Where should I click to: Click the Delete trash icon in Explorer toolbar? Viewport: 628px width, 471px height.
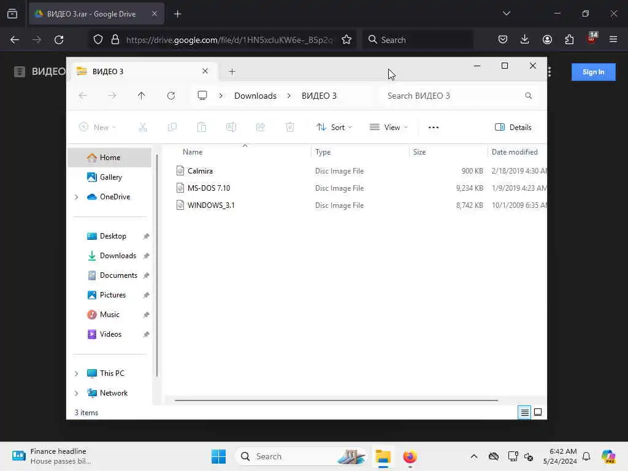click(x=290, y=128)
